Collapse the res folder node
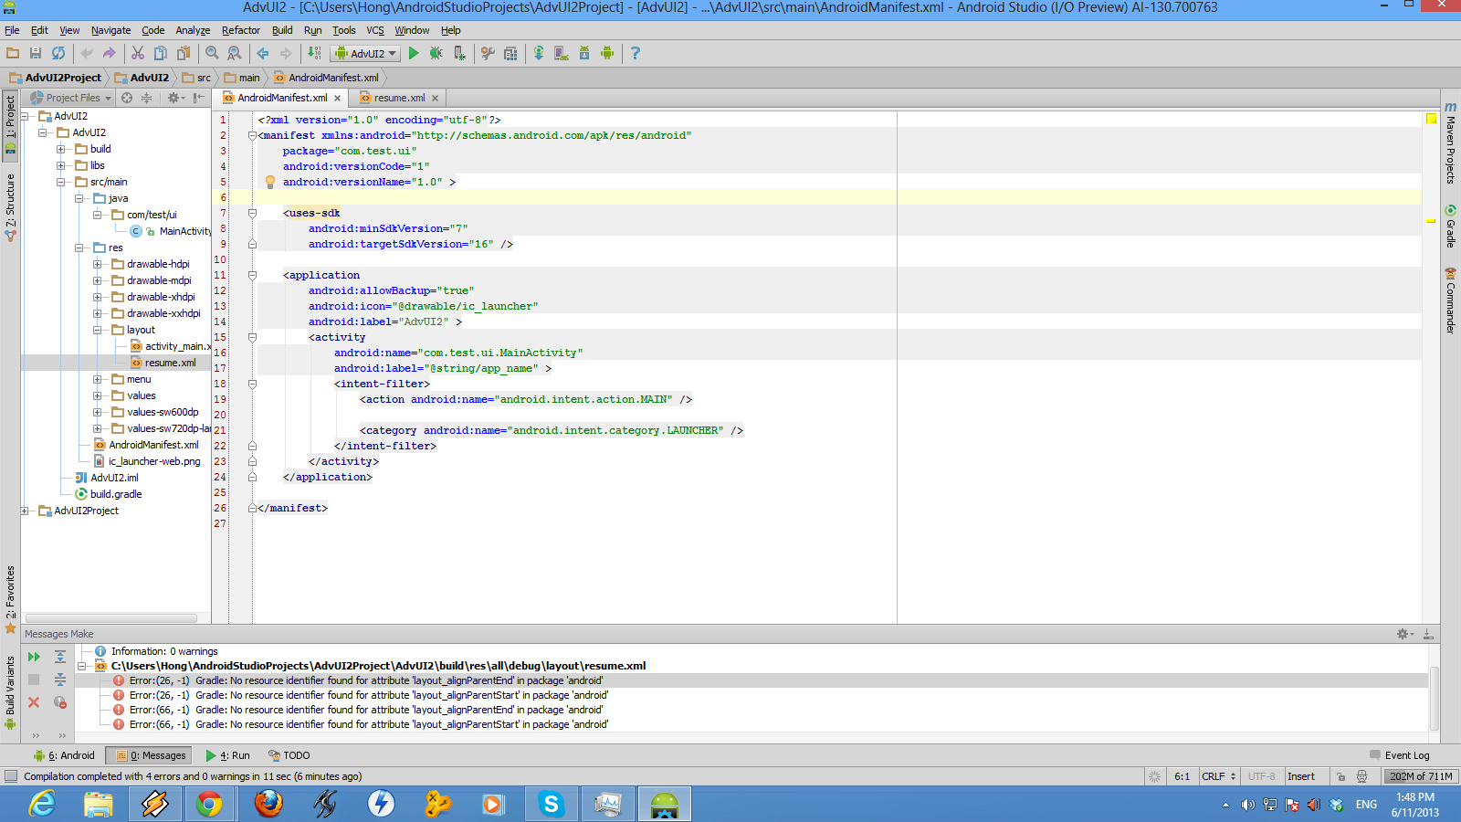The image size is (1461, 822). coord(79,248)
